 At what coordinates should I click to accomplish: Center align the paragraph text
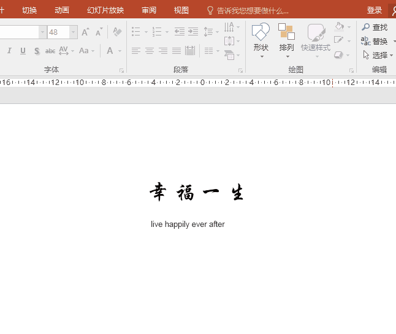[150, 51]
